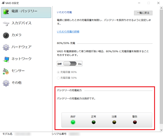The width and height of the screenshot is (163, 136).
Task: Click the いたわり充電 heading text
Action: (64, 12)
